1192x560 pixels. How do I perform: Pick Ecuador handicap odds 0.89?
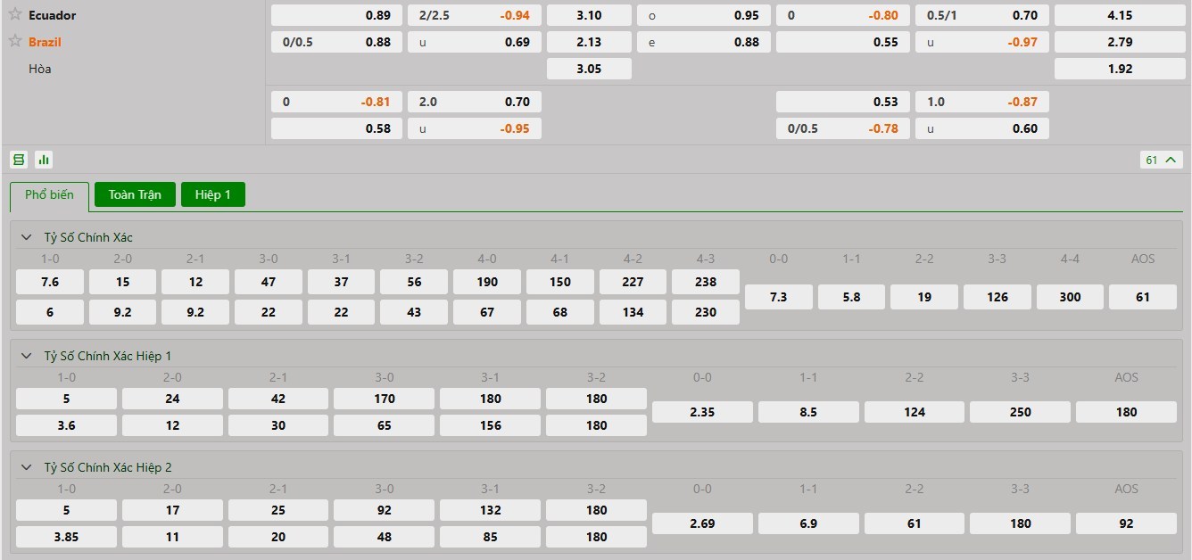pyautogui.click(x=336, y=15)
